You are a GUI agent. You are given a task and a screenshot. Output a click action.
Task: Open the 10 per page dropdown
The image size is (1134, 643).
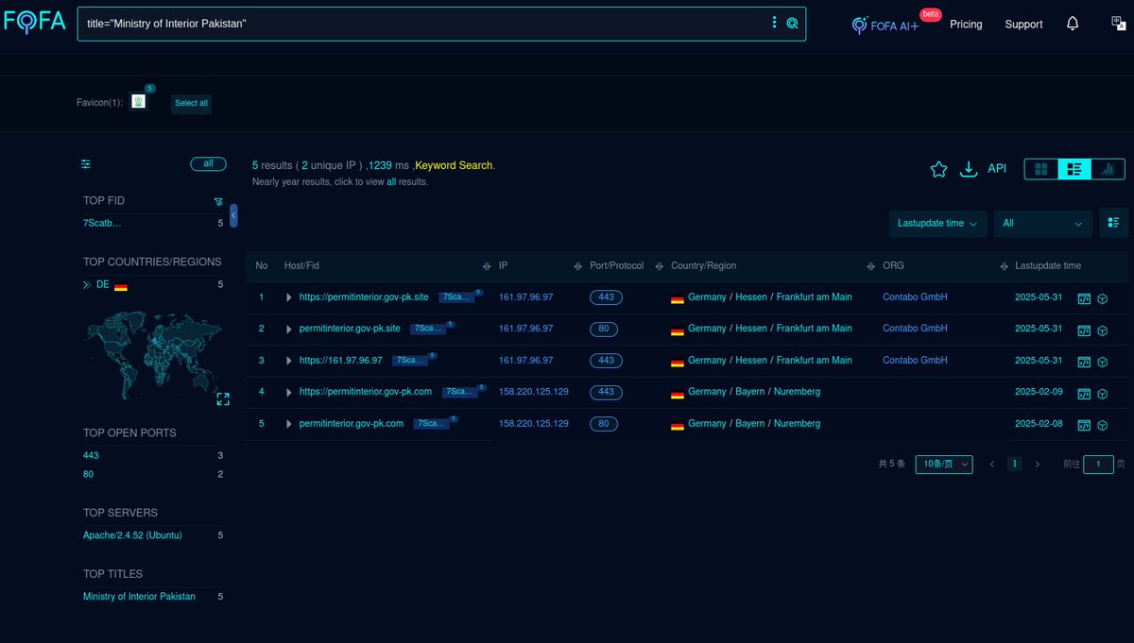point(944,464)
